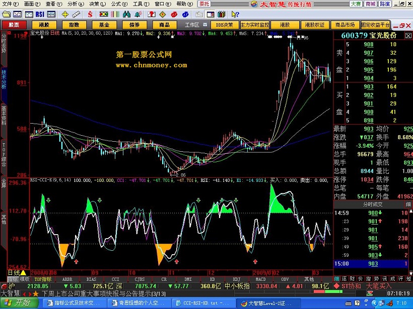
Task: Click the chart-with-red-marker icon beside the bell
Action: tap(152, 14)
